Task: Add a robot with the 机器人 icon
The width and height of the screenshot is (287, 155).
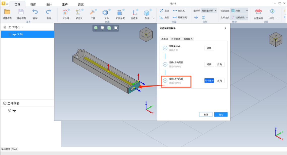Action: point(79,12)
